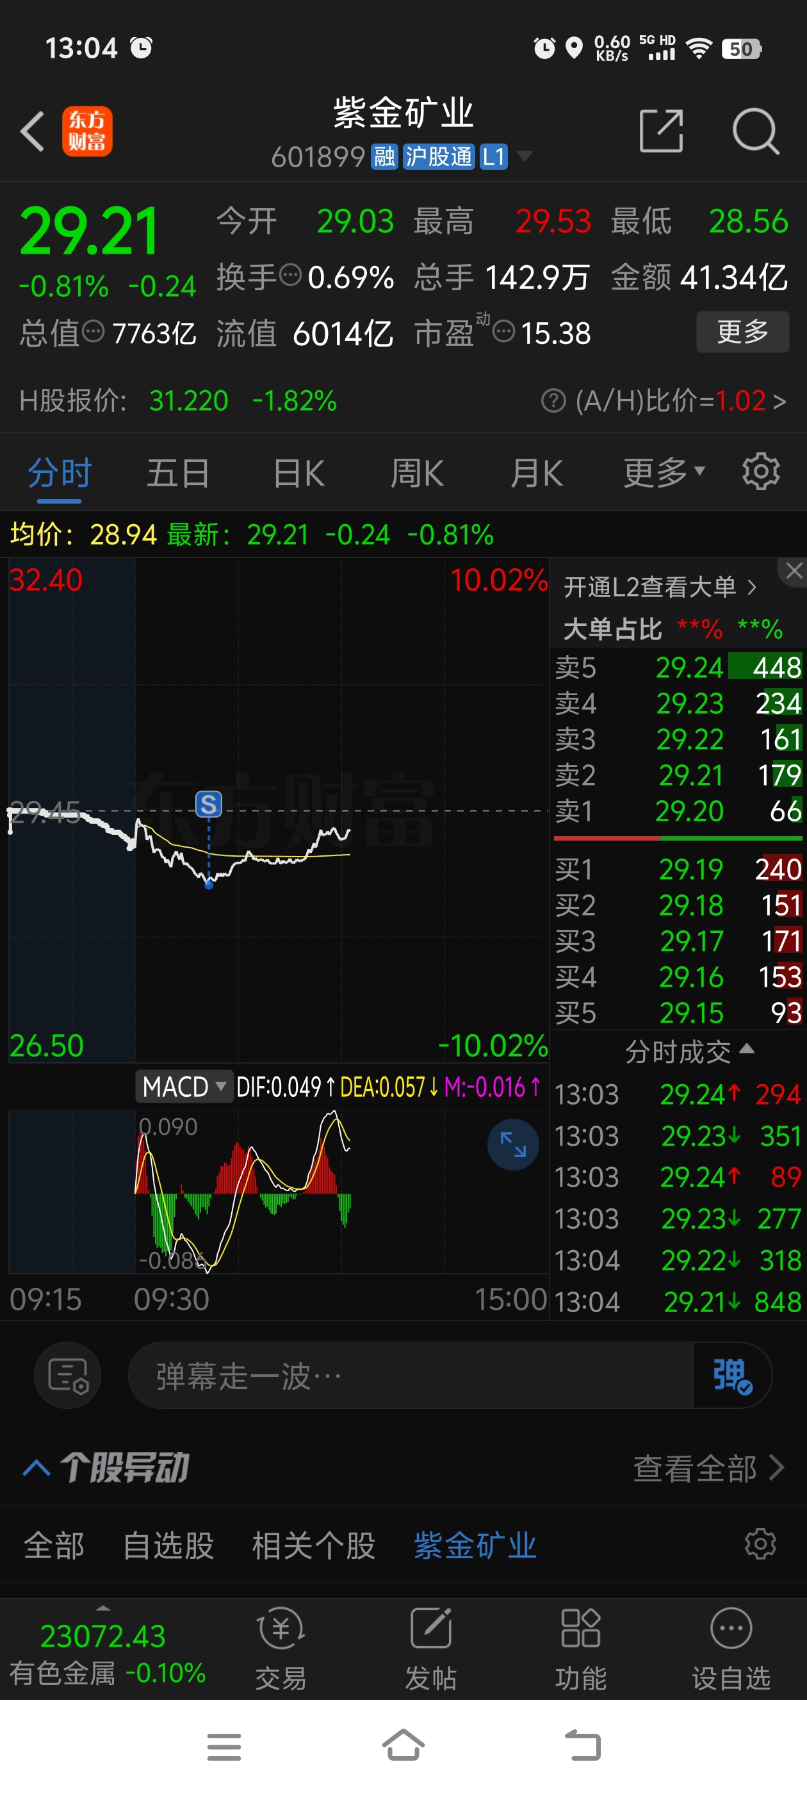Select 买5 order row at 29.15

point(678,1012)
